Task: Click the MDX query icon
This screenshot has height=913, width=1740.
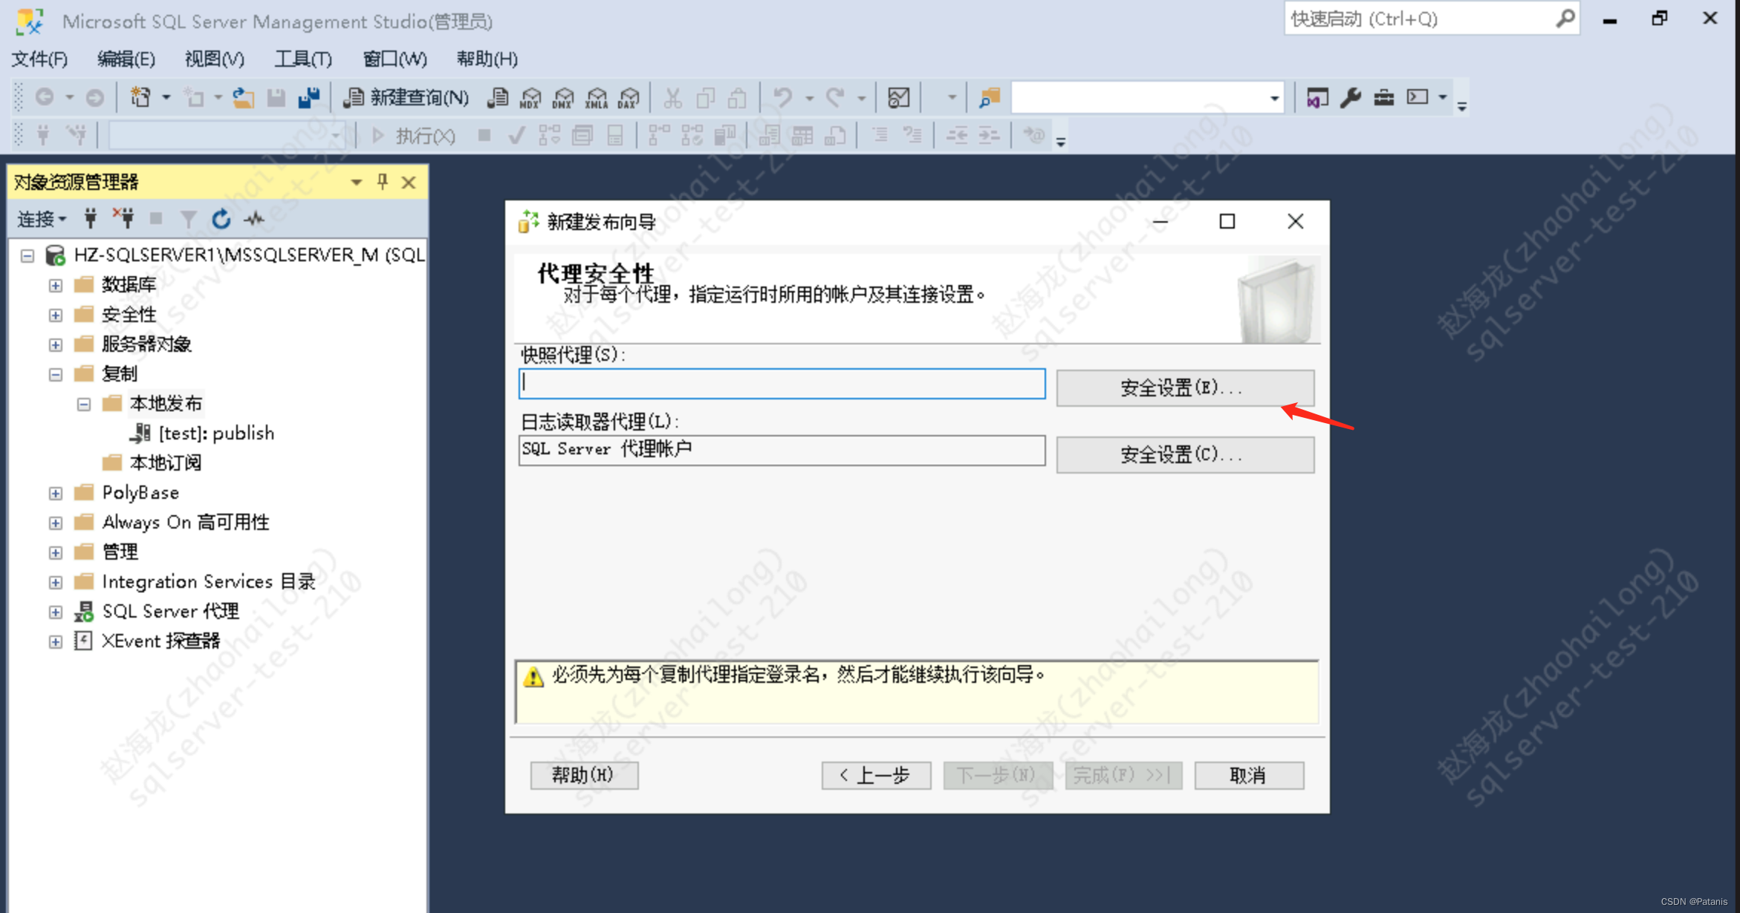Action: coord(530,97)
